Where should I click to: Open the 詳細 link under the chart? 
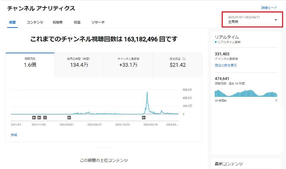tap(14, 135)
